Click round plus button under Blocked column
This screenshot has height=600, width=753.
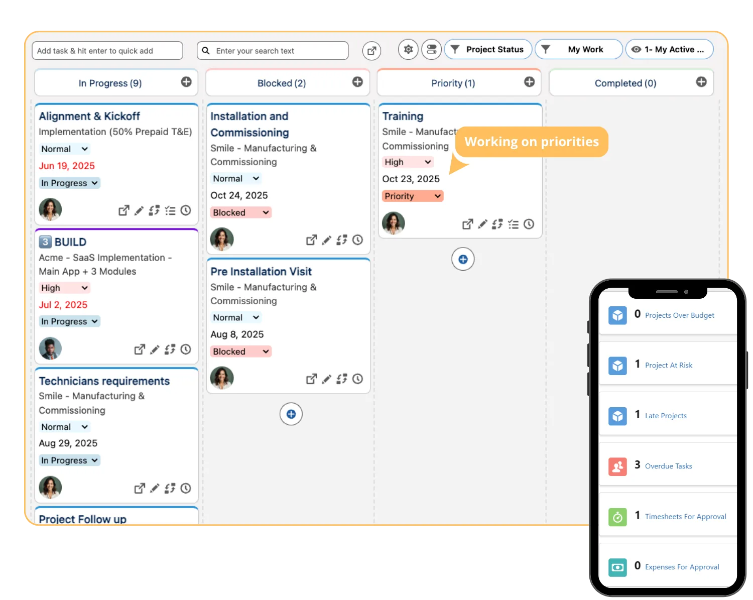click(291, 414)
